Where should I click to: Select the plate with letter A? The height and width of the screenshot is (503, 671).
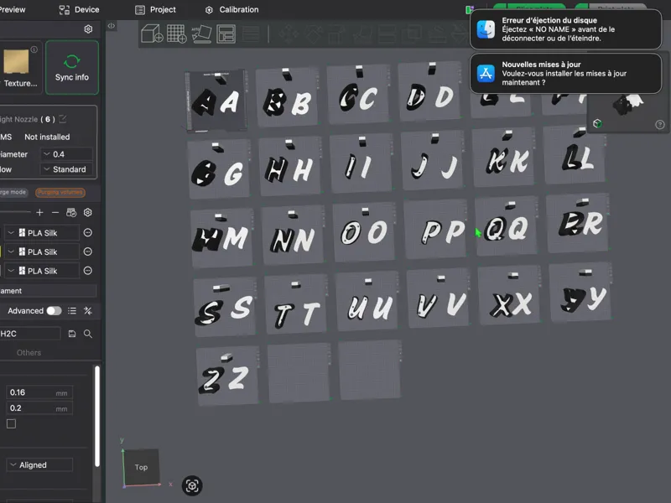(x=216, y=101)
